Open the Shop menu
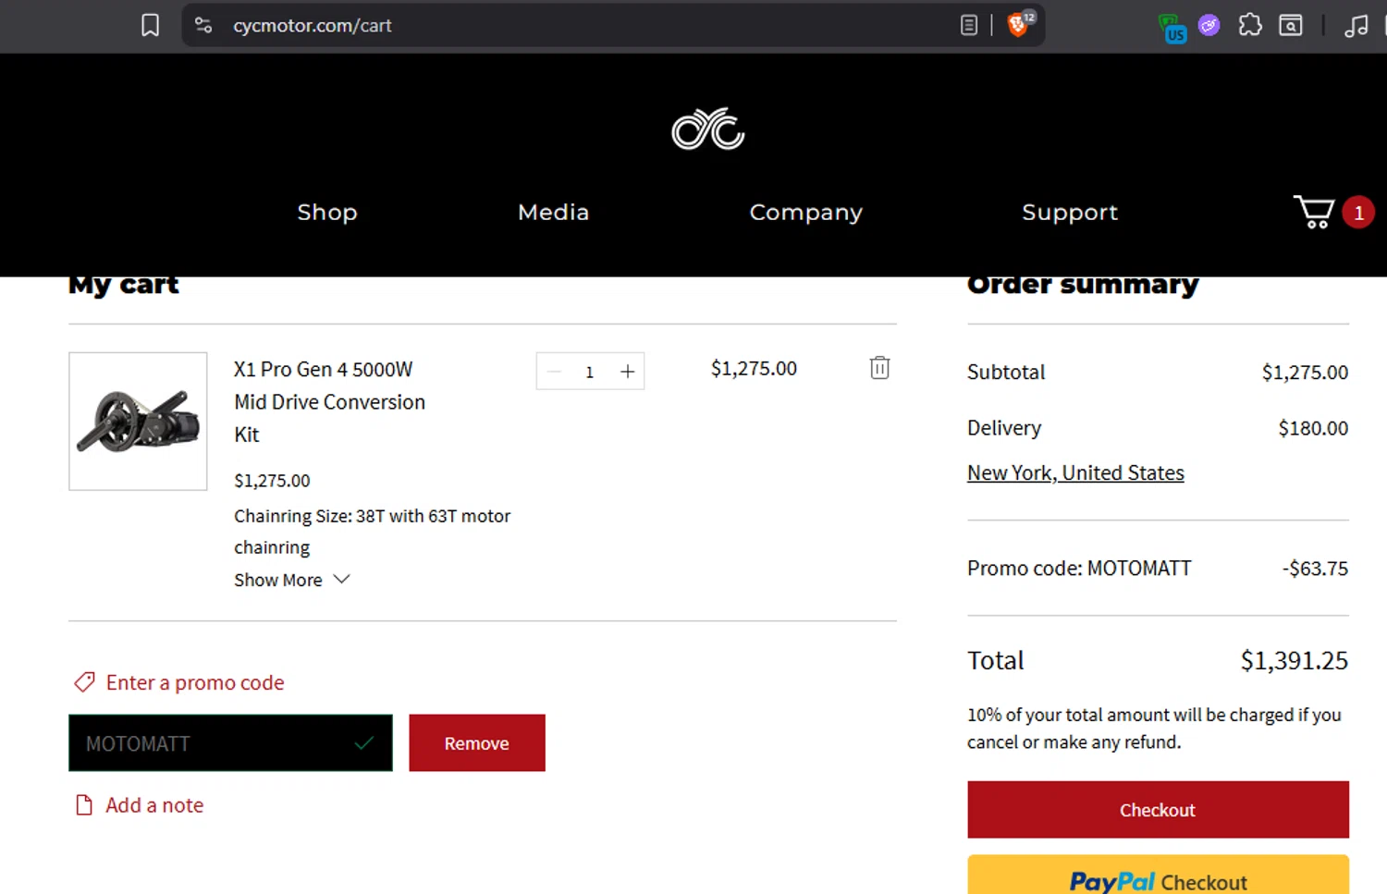This screenshot has height=894, width=1387. tap(327, 212)
